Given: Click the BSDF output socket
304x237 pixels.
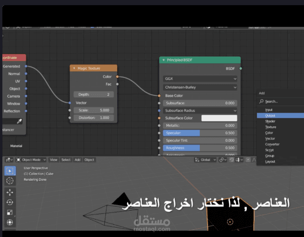Looking at the screenshot, I should point(240,68).
